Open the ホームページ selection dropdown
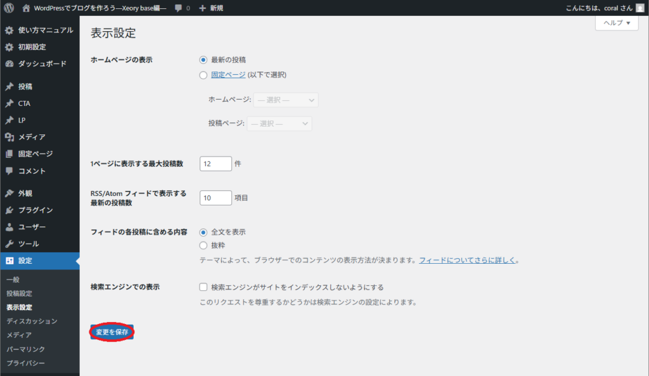The width and height of the screenshot is (649, 376). (x=285, y=99)
